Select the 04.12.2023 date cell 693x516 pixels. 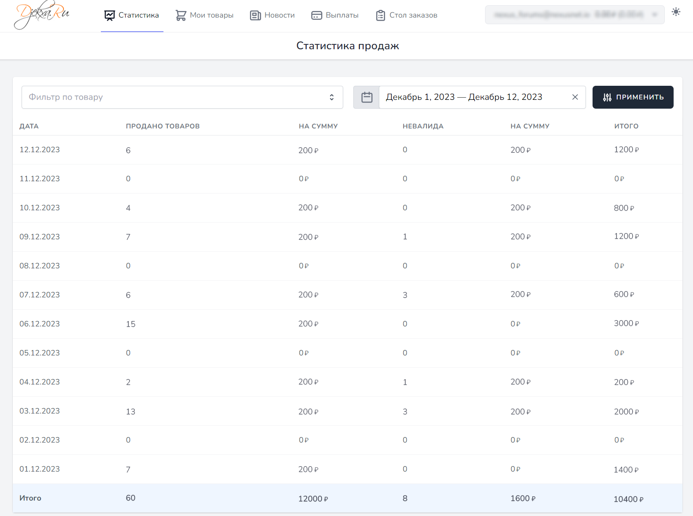(40, 382)
